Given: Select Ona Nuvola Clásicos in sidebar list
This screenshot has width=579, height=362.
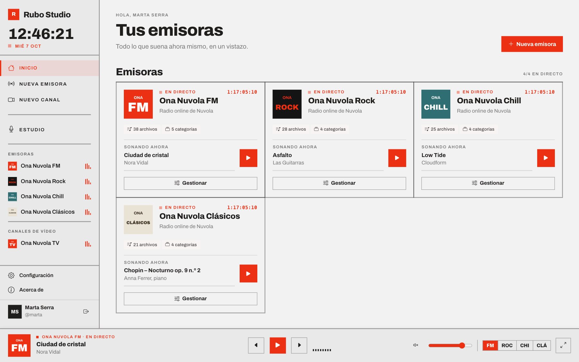Looking at the screenshot, I should 50,212.
